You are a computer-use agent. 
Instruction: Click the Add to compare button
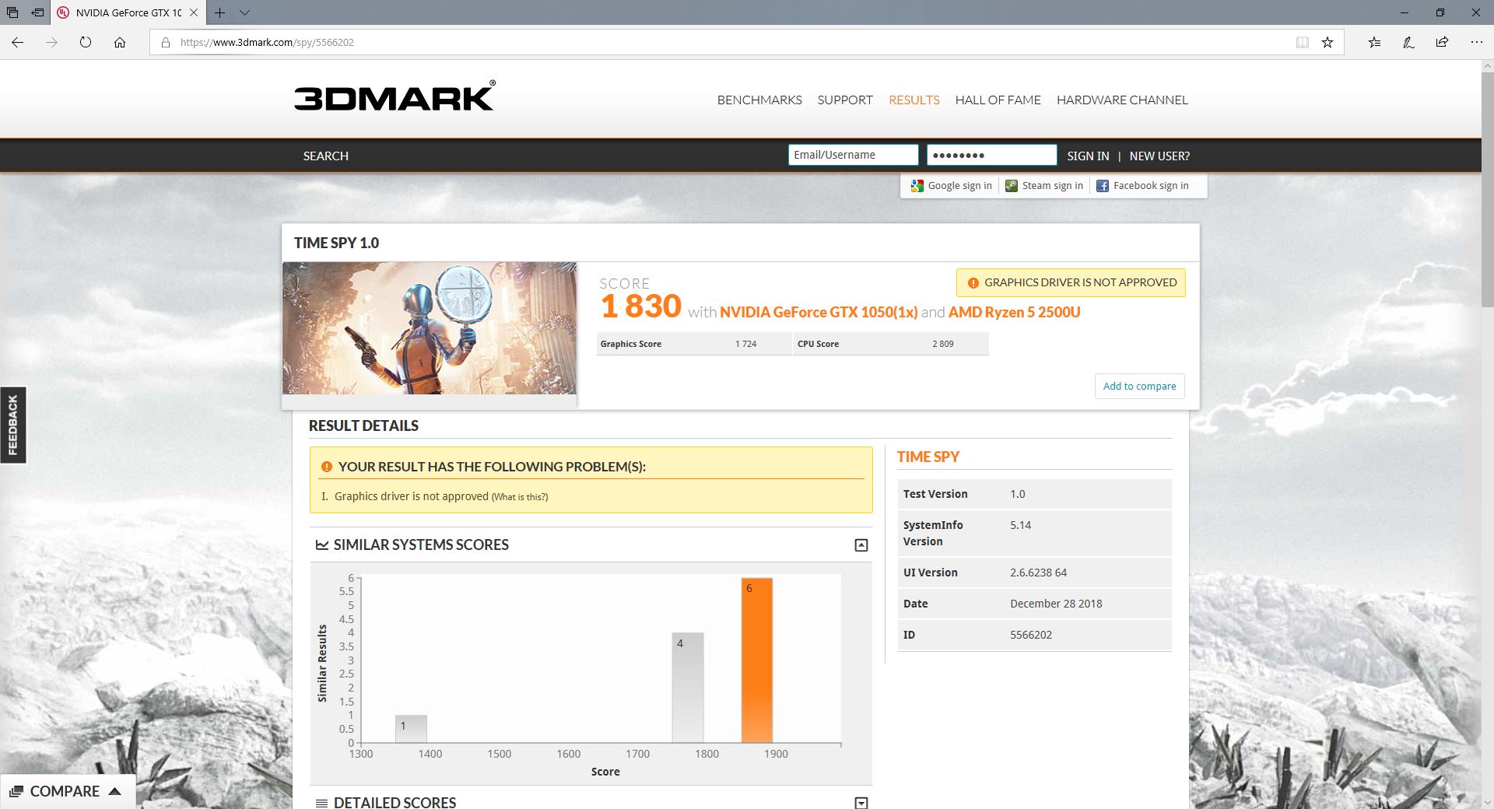point(1139,387)
